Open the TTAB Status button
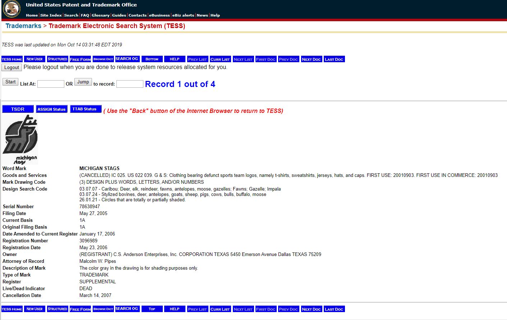The image size is (507, 320). tap(86, 109)
